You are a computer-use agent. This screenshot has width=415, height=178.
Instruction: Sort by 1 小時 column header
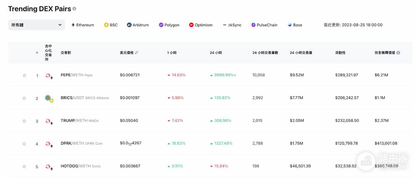[x=172, y=53]
